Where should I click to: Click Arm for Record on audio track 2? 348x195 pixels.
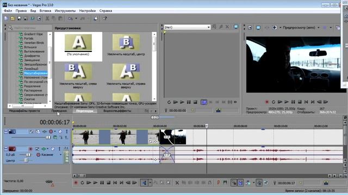click(30, 149)
